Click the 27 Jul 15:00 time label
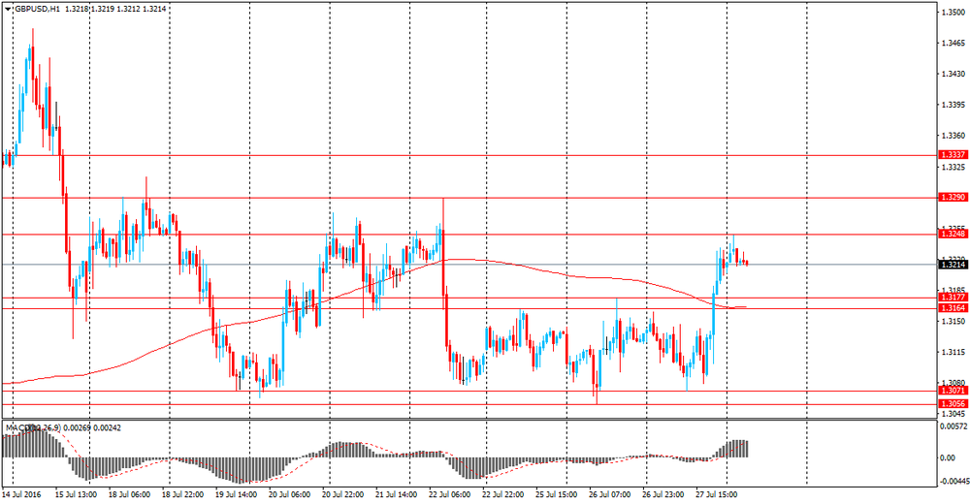Image resolution: width=970 pixels, height=504 pixels. click(x=717, y=494)
